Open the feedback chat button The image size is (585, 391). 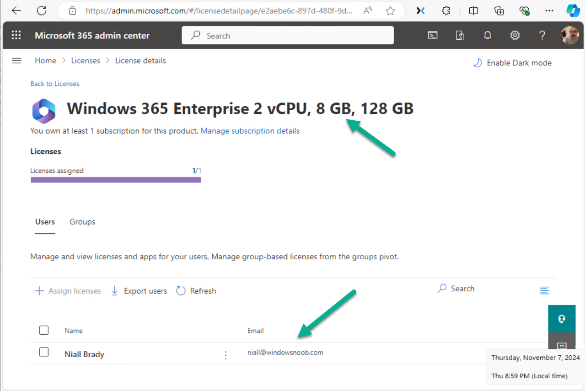tap(562, 341)
